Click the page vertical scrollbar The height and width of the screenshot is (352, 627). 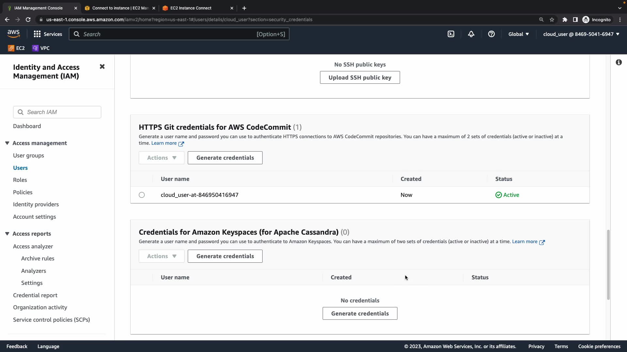[x=608, y=264]
